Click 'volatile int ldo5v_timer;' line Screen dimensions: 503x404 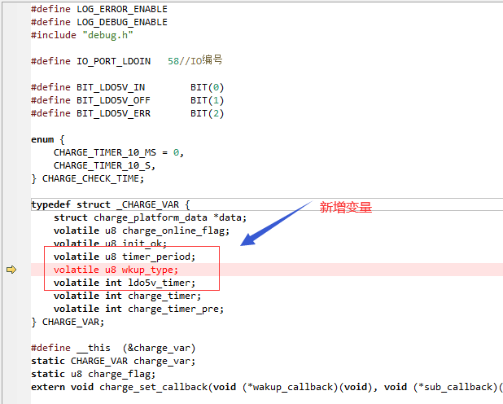click(125, 283)
